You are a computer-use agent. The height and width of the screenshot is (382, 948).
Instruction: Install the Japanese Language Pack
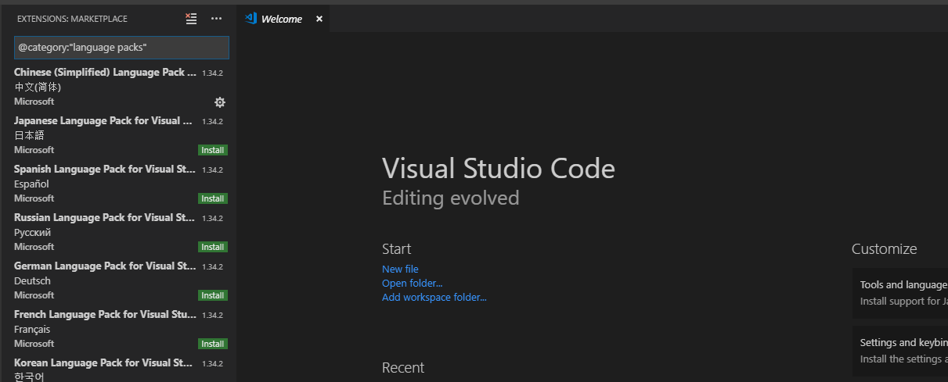(213, 150)
